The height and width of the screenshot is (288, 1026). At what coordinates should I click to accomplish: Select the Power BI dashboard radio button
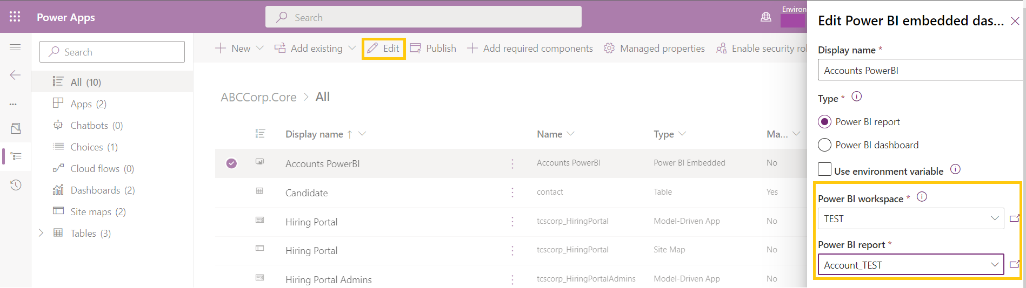[x=824, y=145]
